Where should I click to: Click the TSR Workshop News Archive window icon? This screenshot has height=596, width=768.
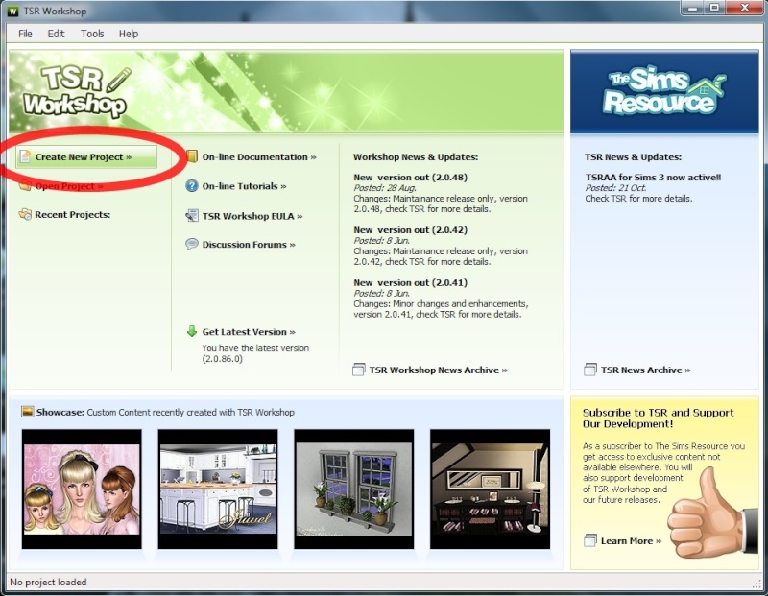[x=359, y=370]
